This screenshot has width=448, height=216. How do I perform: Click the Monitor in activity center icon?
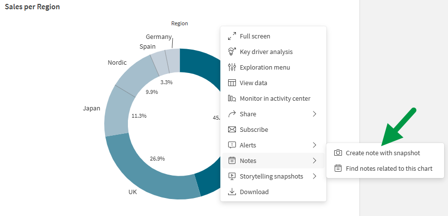click(x=232, y=98)
